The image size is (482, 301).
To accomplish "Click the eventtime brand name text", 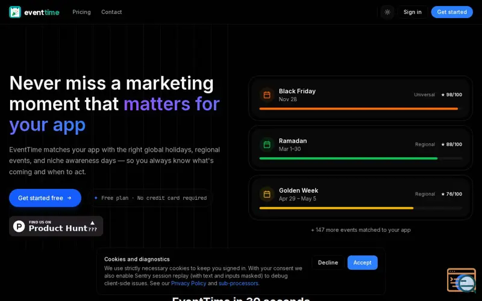I will [42, 12].
